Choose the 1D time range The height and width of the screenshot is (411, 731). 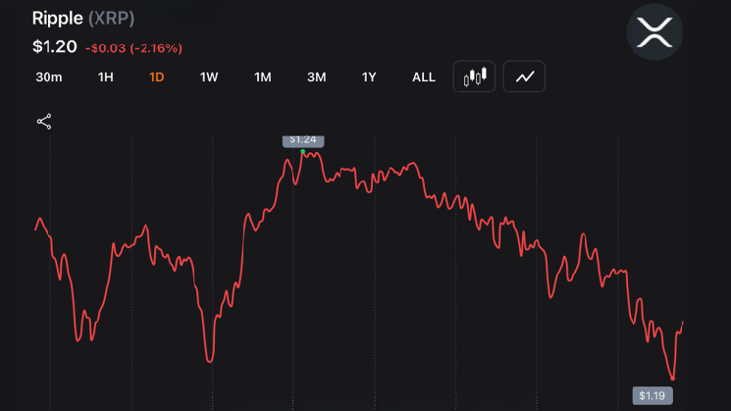pos(157,77)
